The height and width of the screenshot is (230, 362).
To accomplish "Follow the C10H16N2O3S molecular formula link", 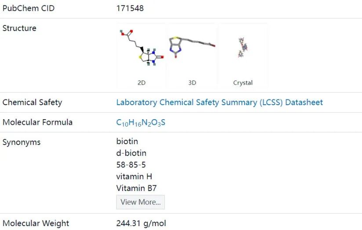I will [141, 123].
